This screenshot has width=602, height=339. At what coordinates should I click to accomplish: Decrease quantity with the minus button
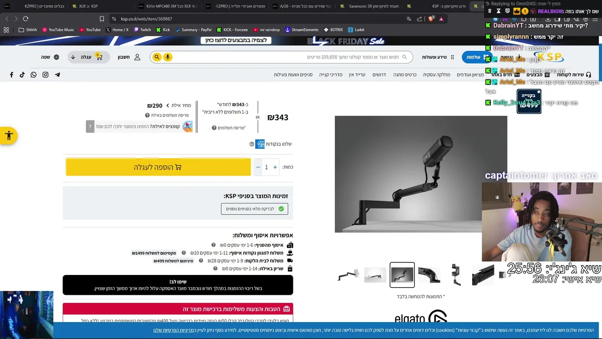click(258, 167)
